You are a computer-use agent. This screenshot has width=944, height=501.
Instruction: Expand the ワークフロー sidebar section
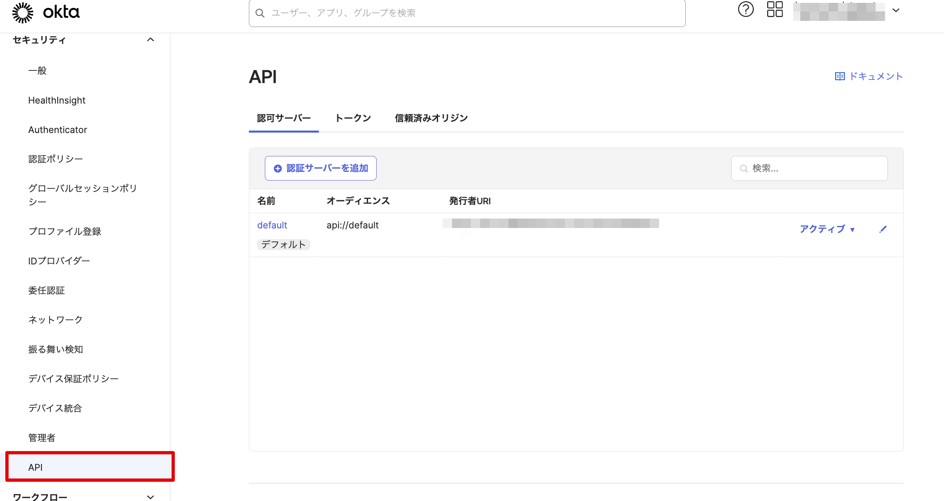coord(150,497)
